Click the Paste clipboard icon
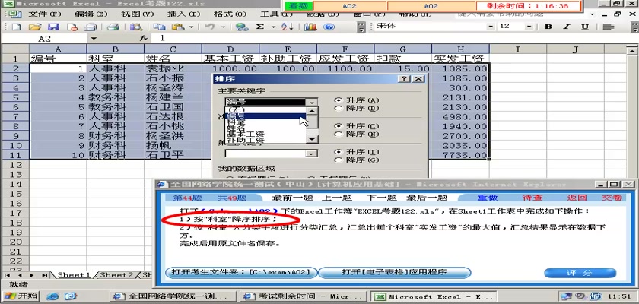Image resolution: width=639 pixels, height=304 pixels. coord(178,27)
